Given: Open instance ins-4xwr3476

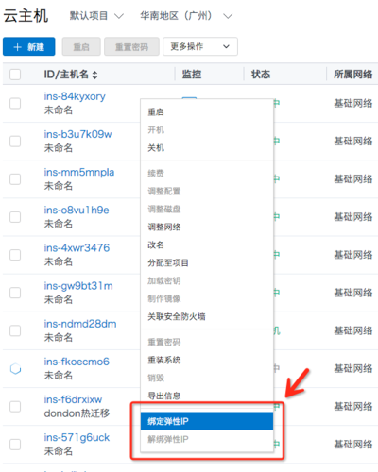Looking at the screenshot, I should 77,248.
